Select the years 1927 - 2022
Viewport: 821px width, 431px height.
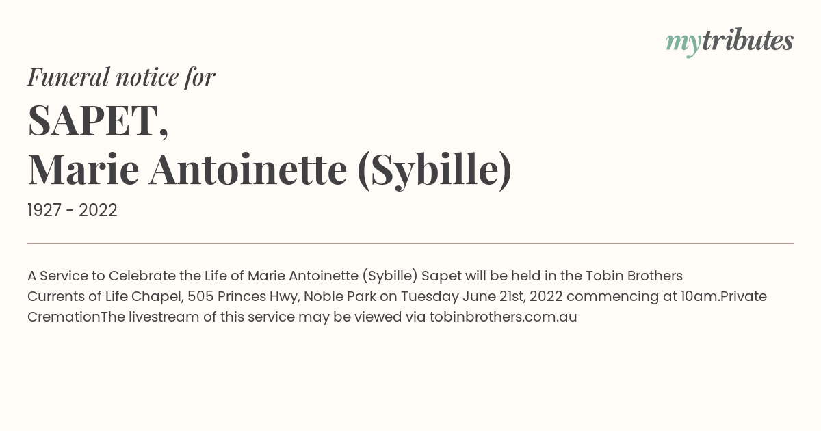point(73,210)
